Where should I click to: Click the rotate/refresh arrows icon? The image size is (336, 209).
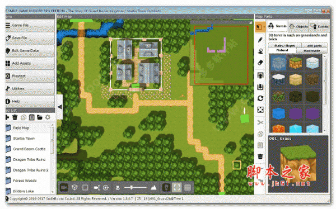pyautogui.click(x=260, y=98)
